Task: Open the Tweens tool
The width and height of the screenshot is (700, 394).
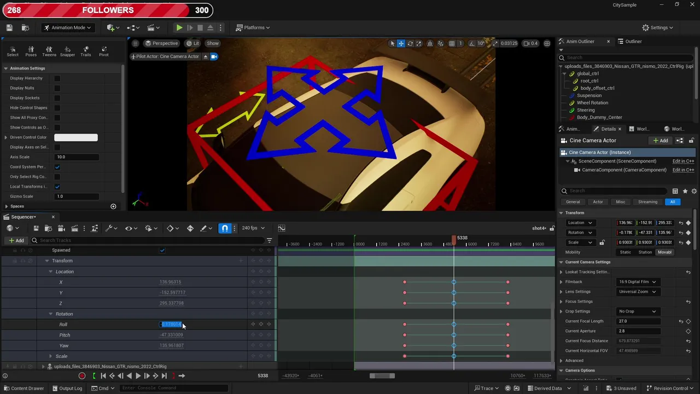Action: pyautogui.click(x=49, y=51)
